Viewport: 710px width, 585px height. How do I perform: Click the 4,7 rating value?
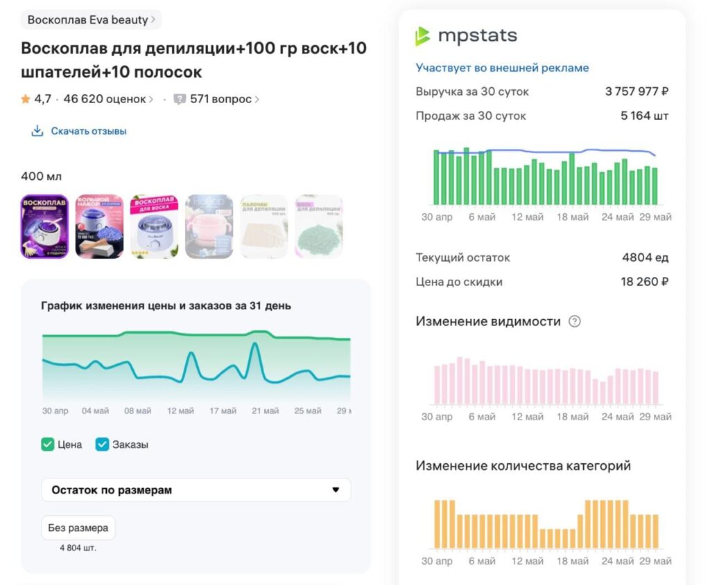click(x=42, y=99)
